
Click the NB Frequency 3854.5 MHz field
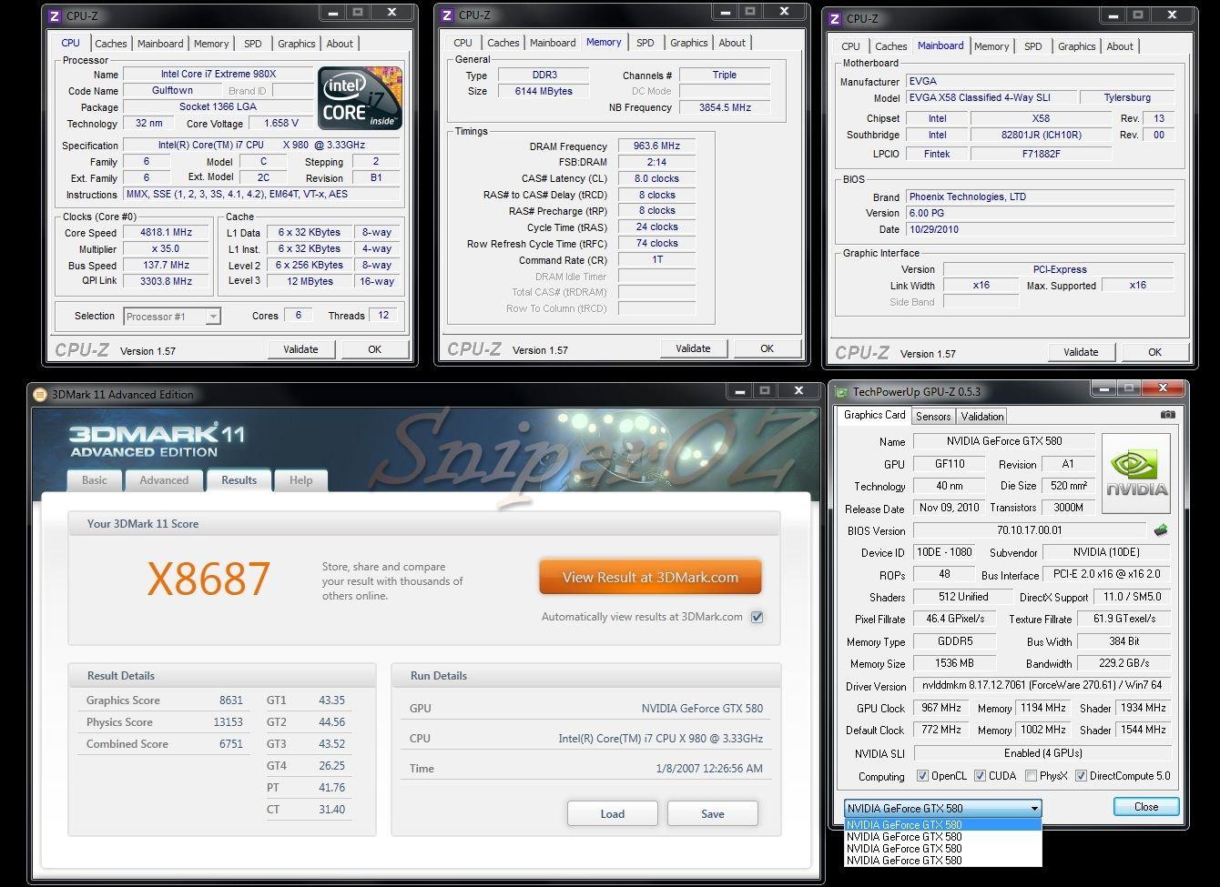(x=725, y=107)
